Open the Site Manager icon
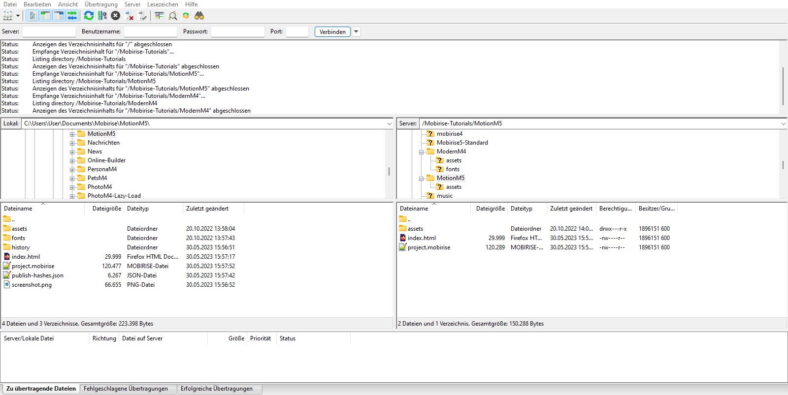 pyautogui.click(x=7, y=16)
